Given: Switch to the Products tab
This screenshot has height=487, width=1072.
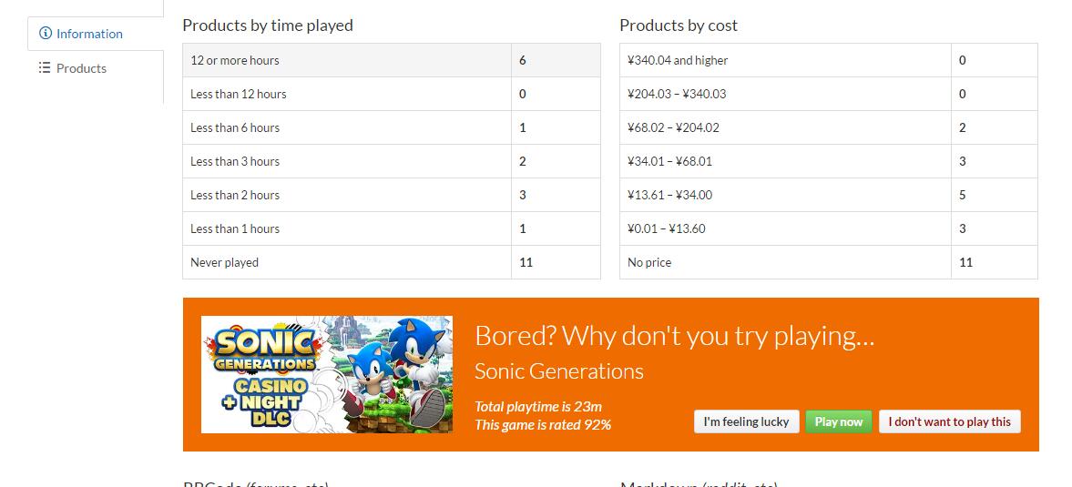Looking at the screenshot, I should [81, 68].
